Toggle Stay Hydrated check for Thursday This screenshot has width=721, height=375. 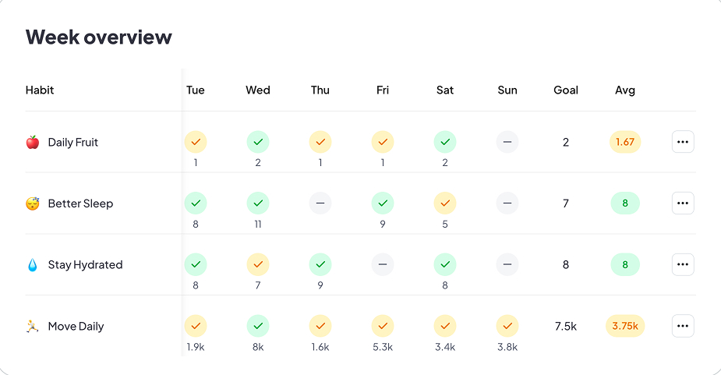[x=320, y=265]
